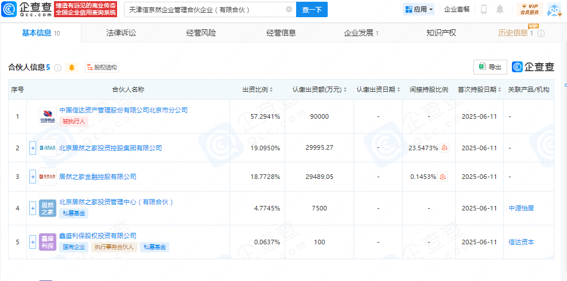Image resolution: width=567 pixels, height=281 pixels.
Task: Open 北京居然之家投资管理中心(有限合伙) link
Action: 116,202
